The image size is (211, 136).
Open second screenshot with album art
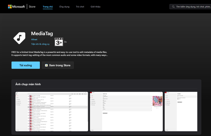click(x=126, y=111)
